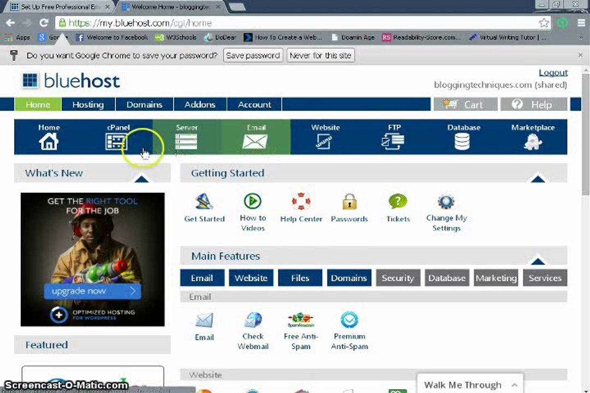Open the Check Webmail icon
This screenshot has height=393, width=590.
(253, 320)
